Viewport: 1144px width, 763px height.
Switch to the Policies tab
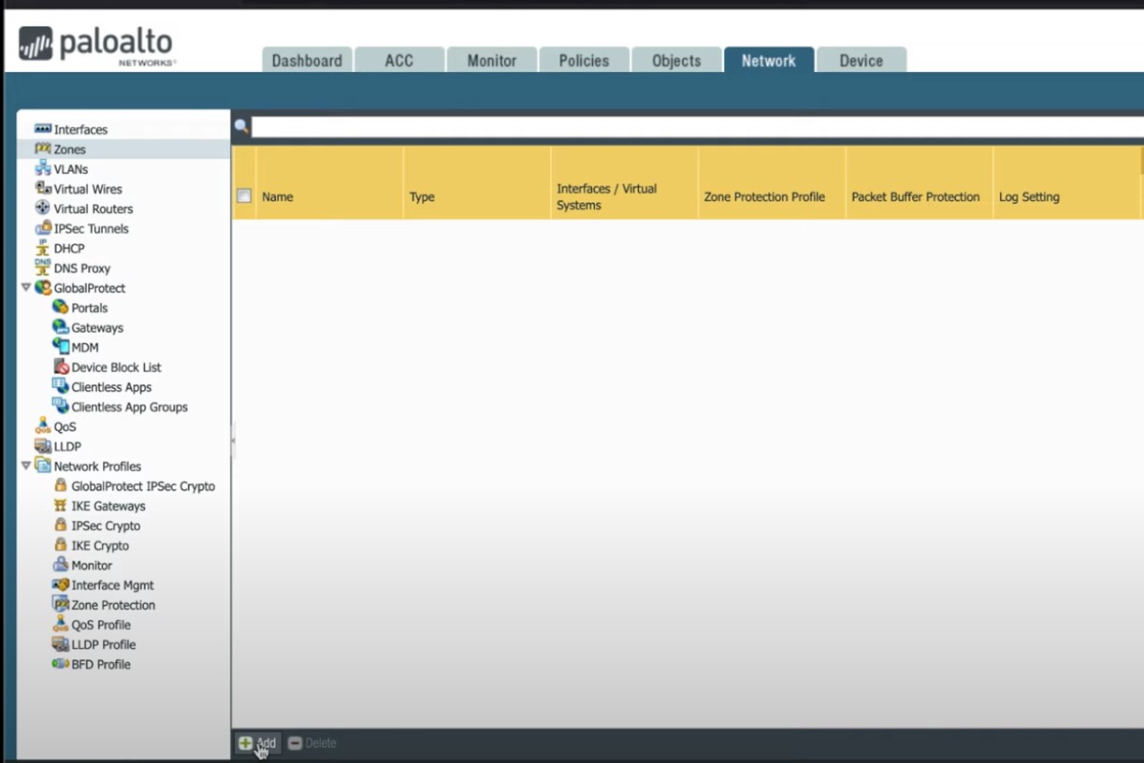584,60
